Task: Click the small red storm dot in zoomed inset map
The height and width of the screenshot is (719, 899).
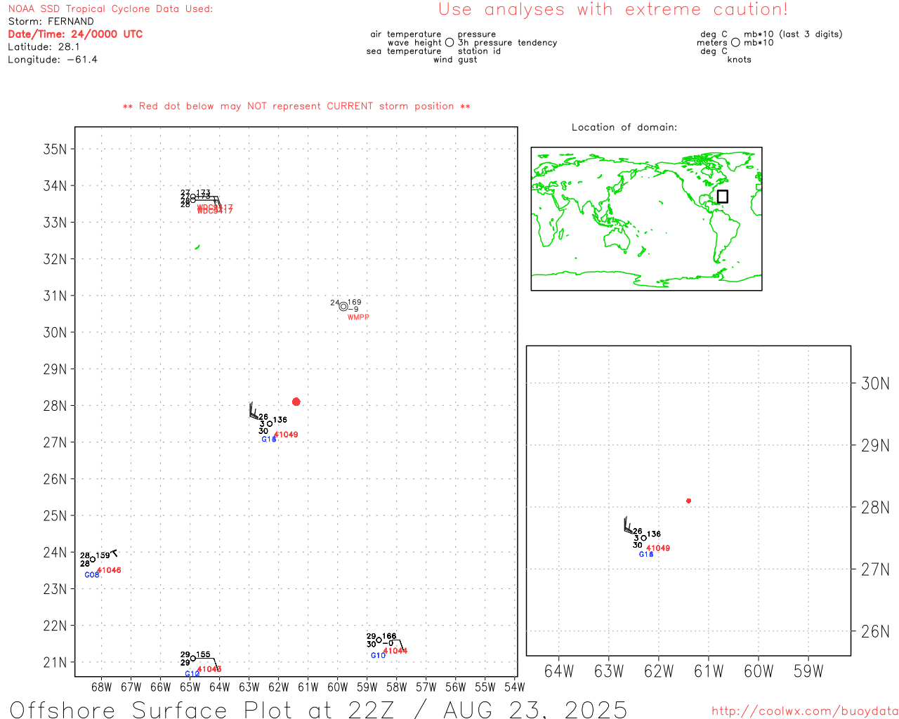Action: coord(689,501)
